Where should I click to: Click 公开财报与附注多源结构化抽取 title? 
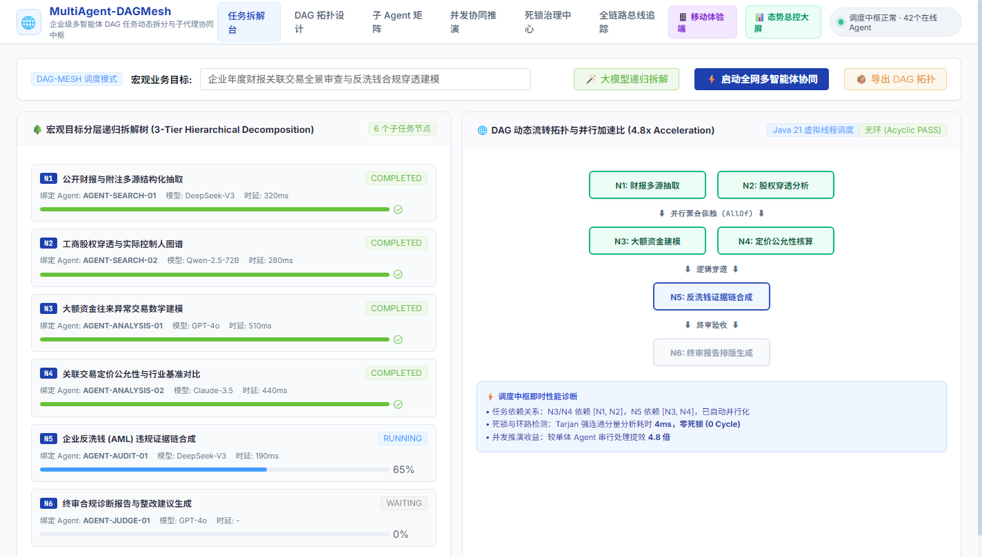[123, 179]
